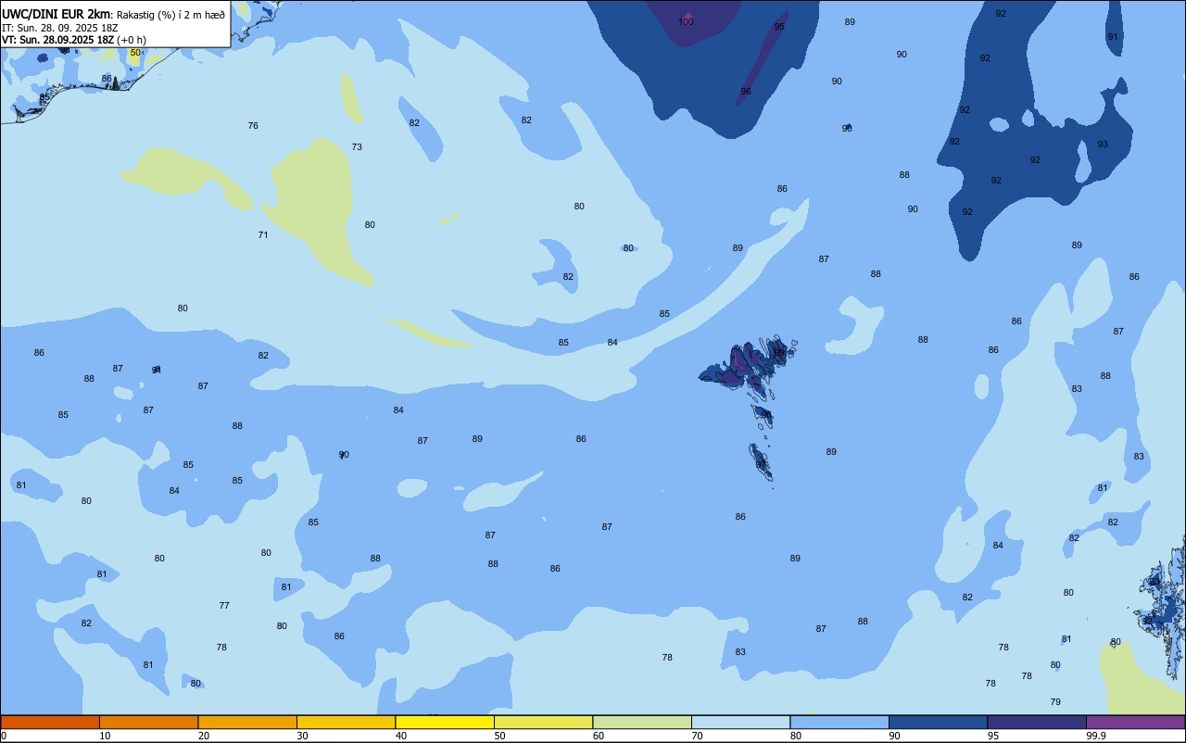1186x743 pixels.
Task: Click the '70' legend scale label
Action: pyautogui.click(x=697, y=736)
